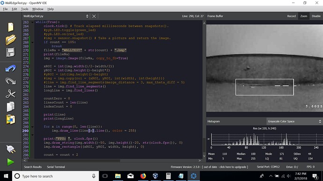Open File Explorer from the taskbar

118,176
